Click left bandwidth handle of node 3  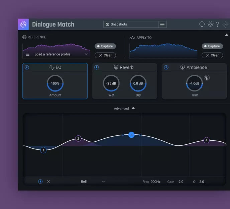[x=123, y=135]
